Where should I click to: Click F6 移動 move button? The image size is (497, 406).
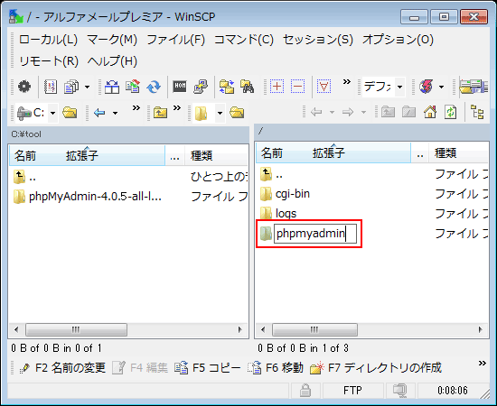click(275, 368)
